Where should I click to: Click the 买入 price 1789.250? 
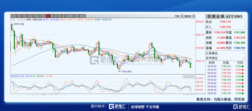(225, 27)
